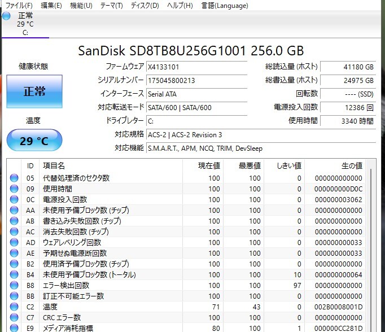Click the 現在値 column header
Viewport: 385px width, 332px height.
[203, 166]
